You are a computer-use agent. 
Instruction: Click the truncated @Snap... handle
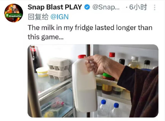tap(106, 7)
